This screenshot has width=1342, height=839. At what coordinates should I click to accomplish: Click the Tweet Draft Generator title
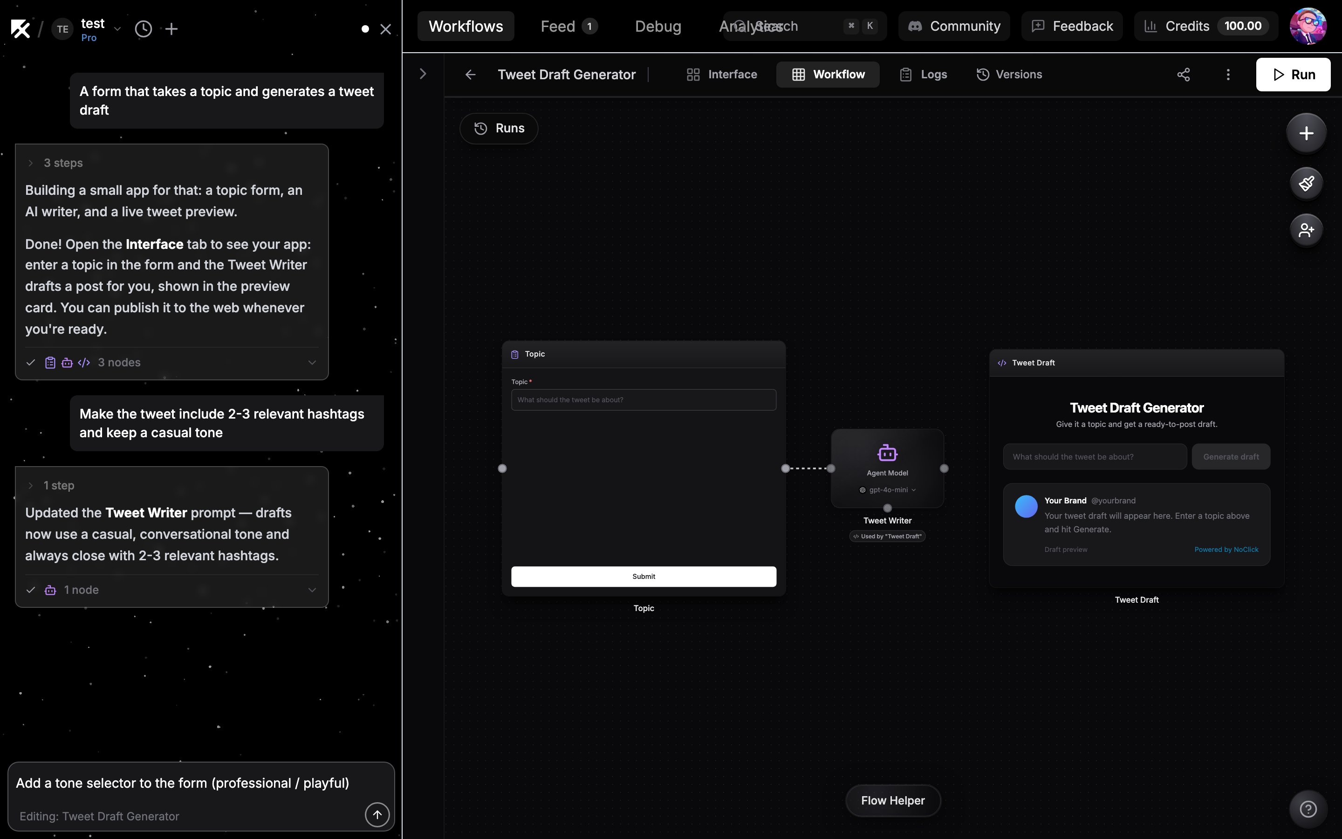tap(566, 75)
